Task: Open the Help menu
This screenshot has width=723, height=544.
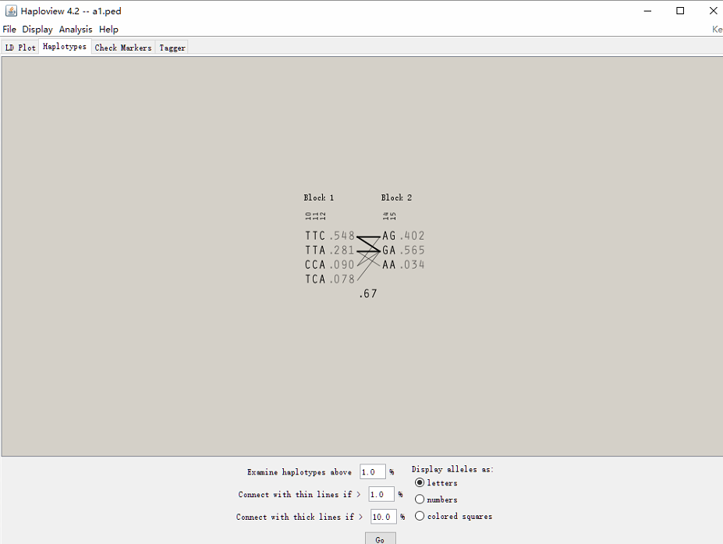Action: coord(109,29)
